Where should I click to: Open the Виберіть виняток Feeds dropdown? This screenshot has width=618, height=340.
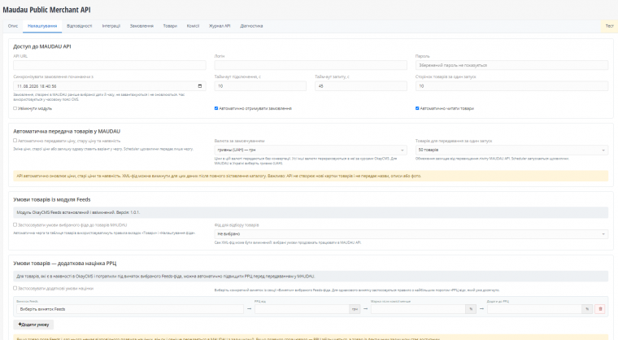point(129,309)
